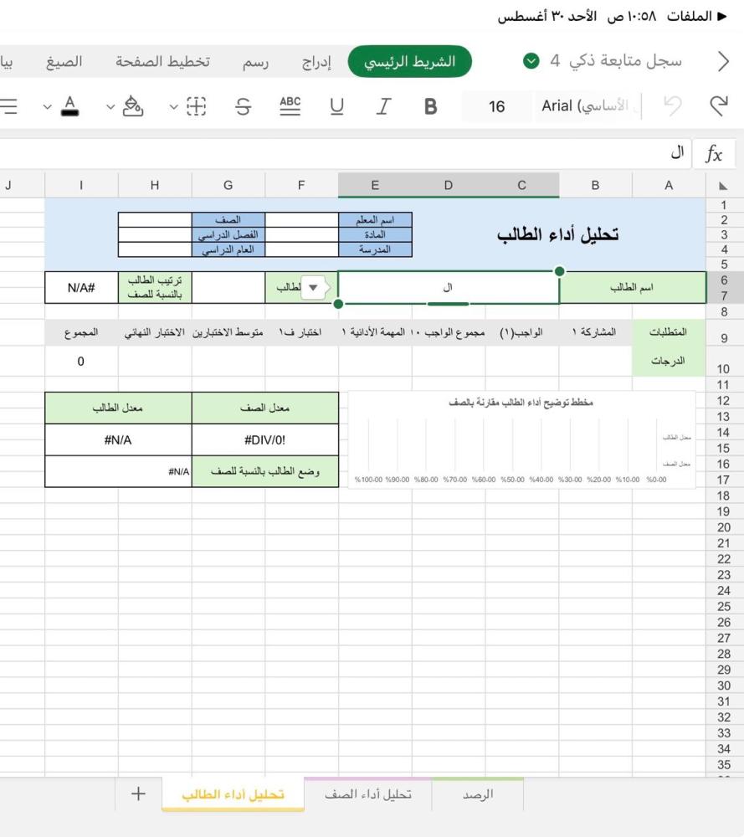The image size is (744, 837).
Task: Click the cell borders icon
Action: click(197, 106)
